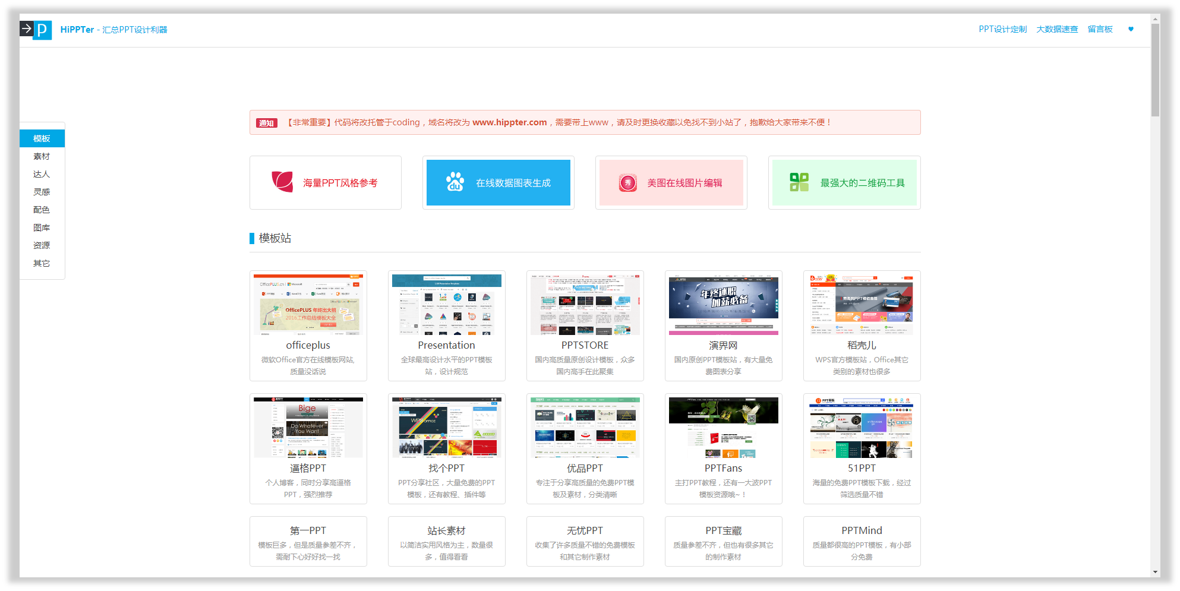
Task: Open the officeplus site thumbnail
Action: click(x=308, y=304)
